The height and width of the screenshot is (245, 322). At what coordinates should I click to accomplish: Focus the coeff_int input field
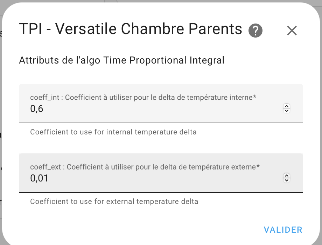(161, 103)
